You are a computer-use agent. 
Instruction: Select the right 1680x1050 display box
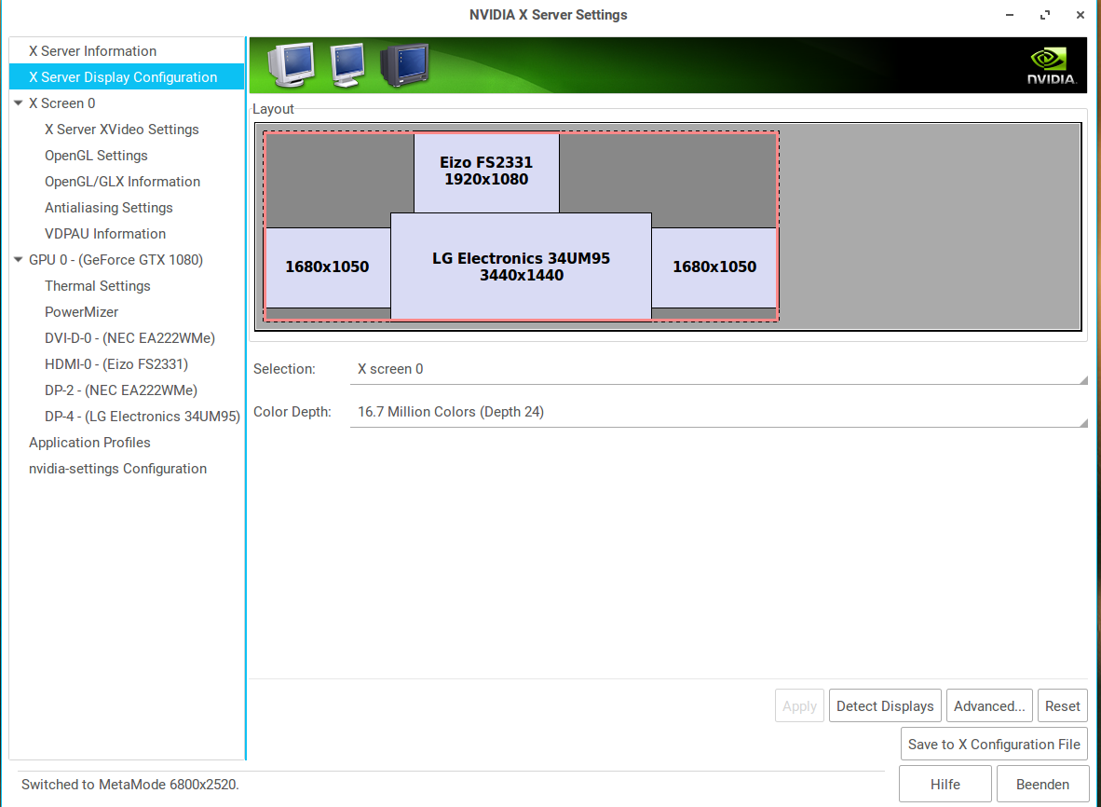tap(714, 267)
